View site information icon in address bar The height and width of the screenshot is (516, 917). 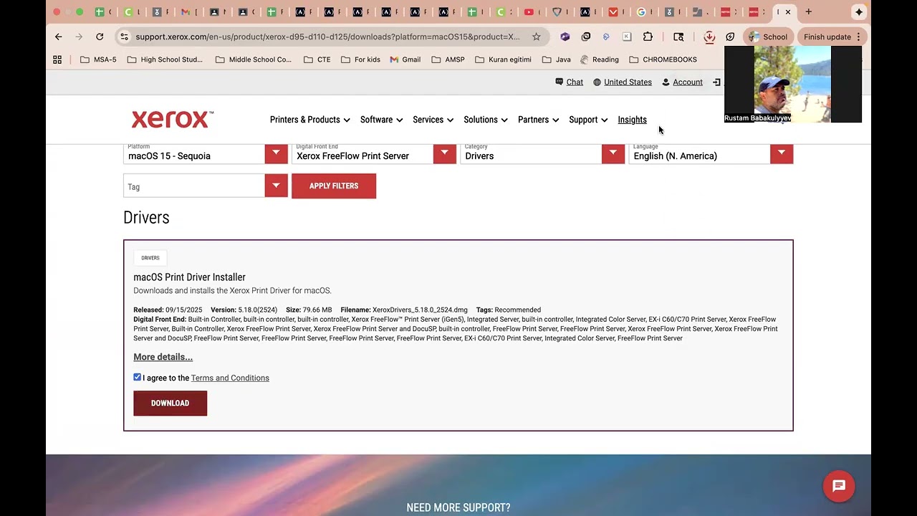[124, 37]
